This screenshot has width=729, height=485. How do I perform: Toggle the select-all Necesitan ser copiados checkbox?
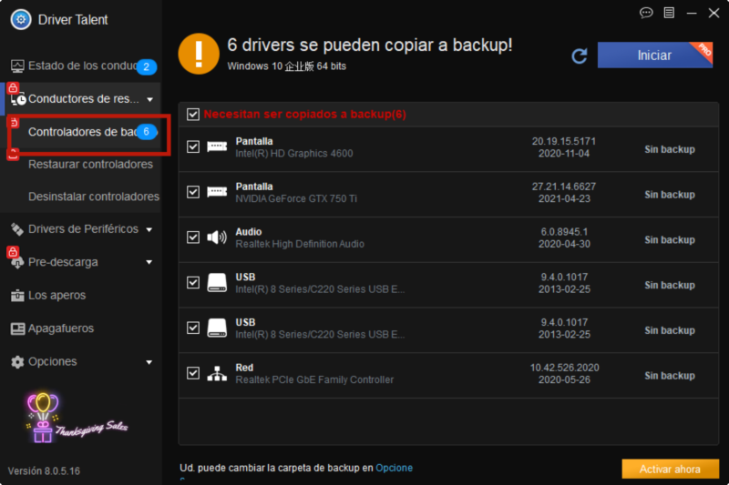pyautogui.click(x=193, y=114)
